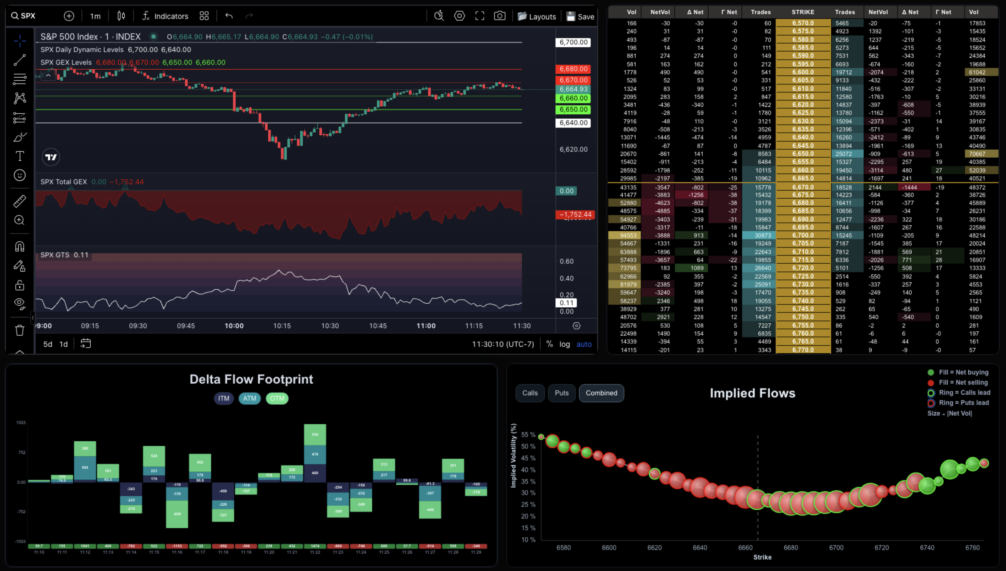Open the candlestick chart style dropdown
The image size is (1006, 571).
(x=121, y=16)
